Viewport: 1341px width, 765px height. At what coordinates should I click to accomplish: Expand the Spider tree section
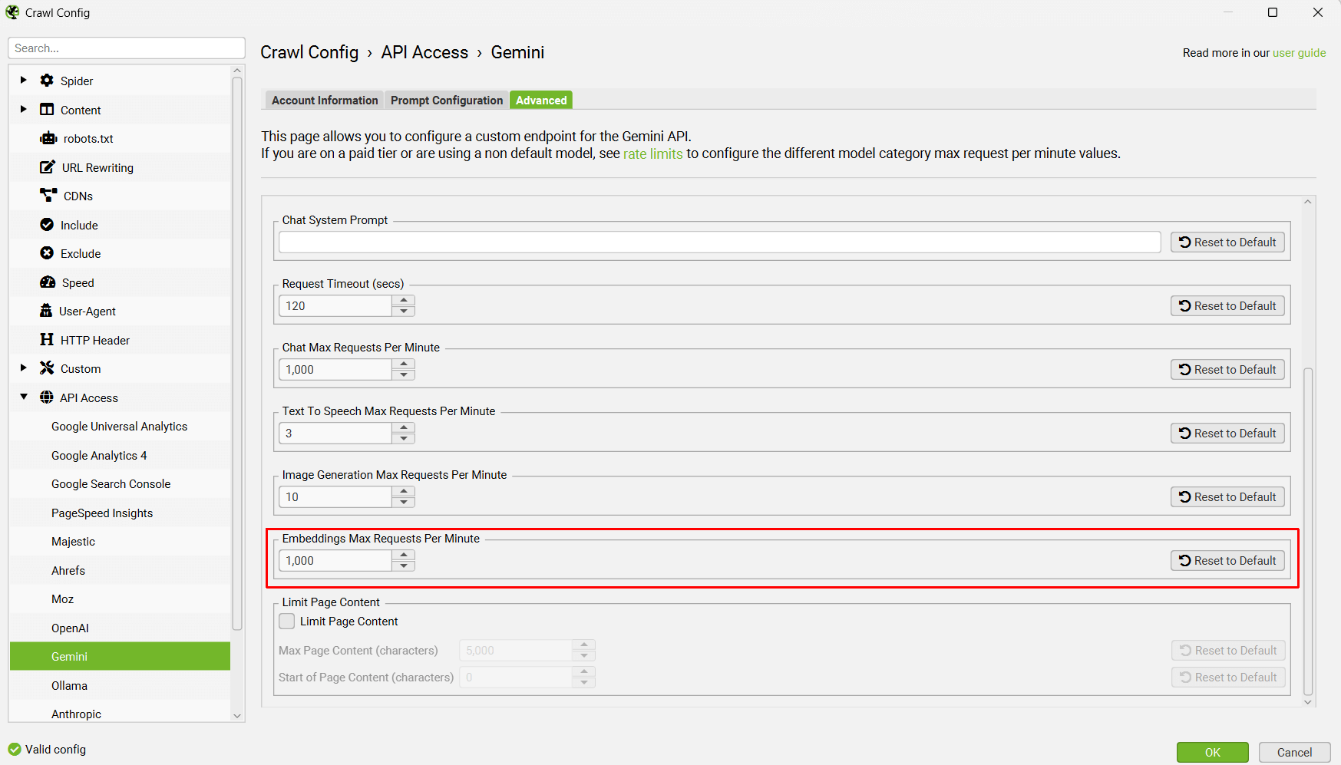click(24, 81)
